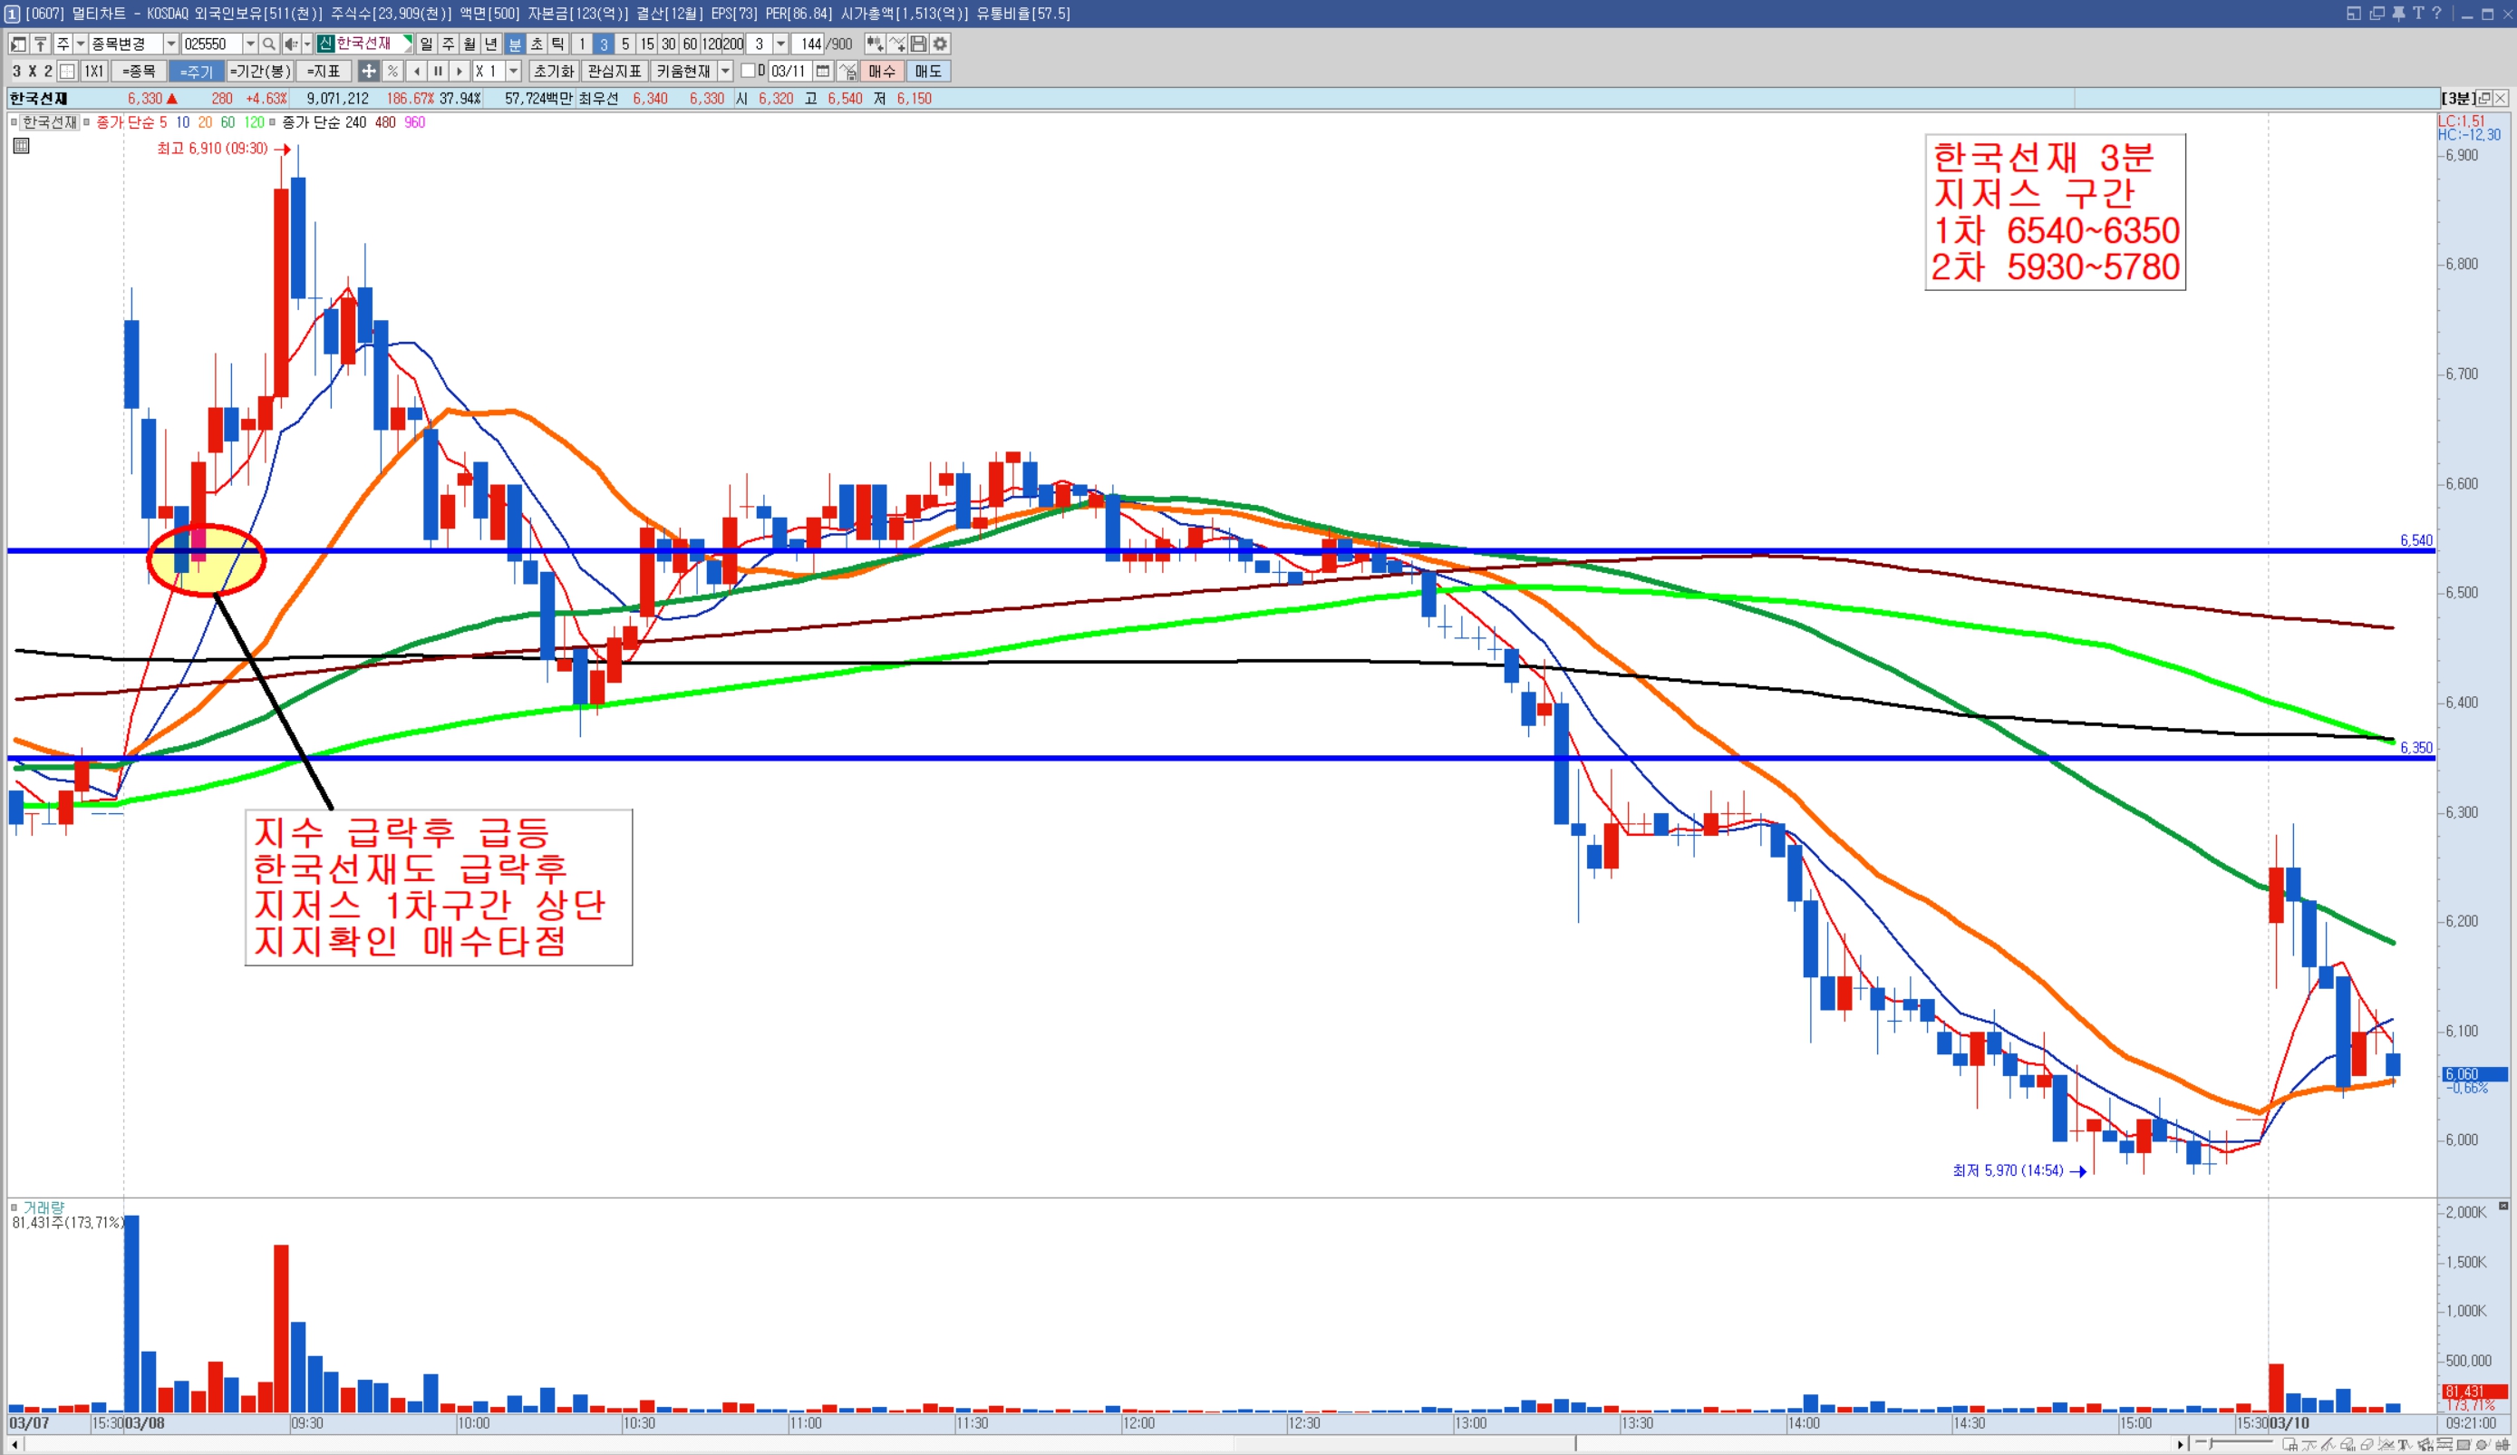Click the save chart floppy icon
2517x1455 pixels.
tap(918, 44)
